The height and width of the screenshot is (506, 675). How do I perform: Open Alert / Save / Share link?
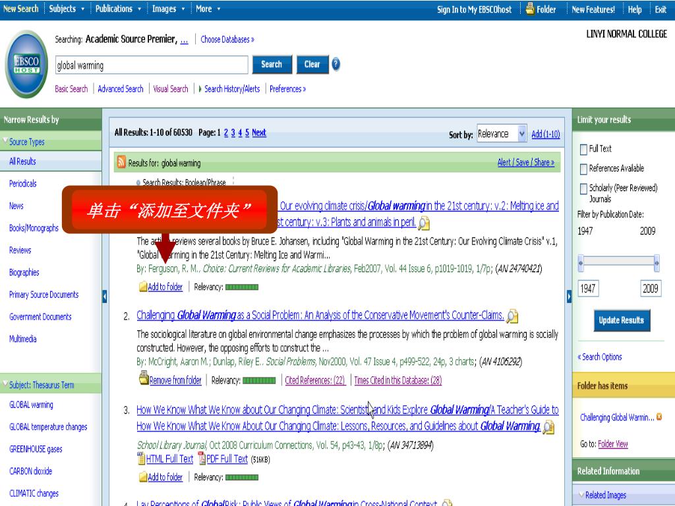click(526, 162)
